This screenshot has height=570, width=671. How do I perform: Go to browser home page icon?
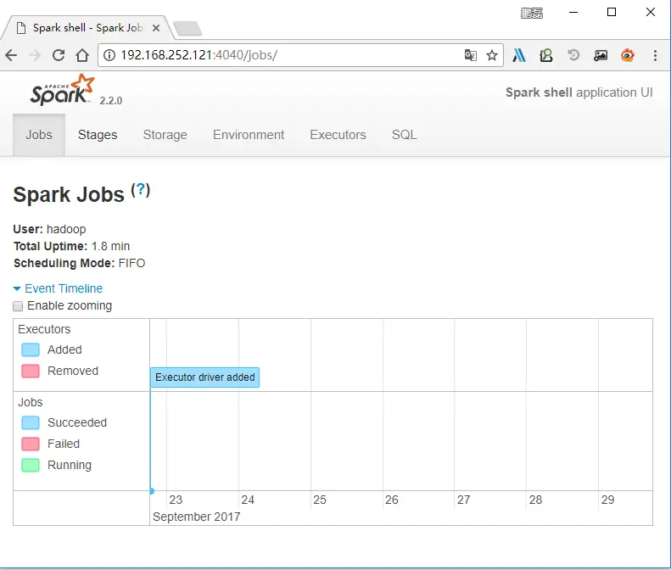click(x=82, y=55)
